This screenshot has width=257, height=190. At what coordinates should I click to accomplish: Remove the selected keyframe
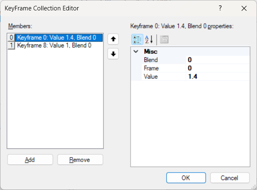tap(80, 160)
